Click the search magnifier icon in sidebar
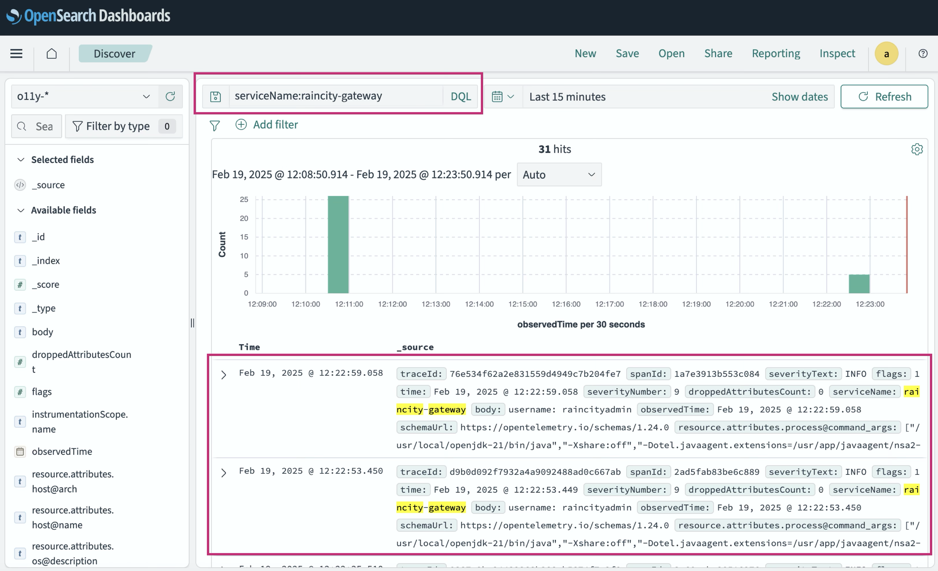The height and width of the screenshot is (571, 938). coord(22,126)
